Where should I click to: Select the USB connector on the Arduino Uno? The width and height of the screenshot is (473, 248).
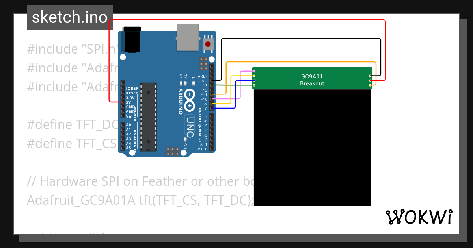[188, 37]
